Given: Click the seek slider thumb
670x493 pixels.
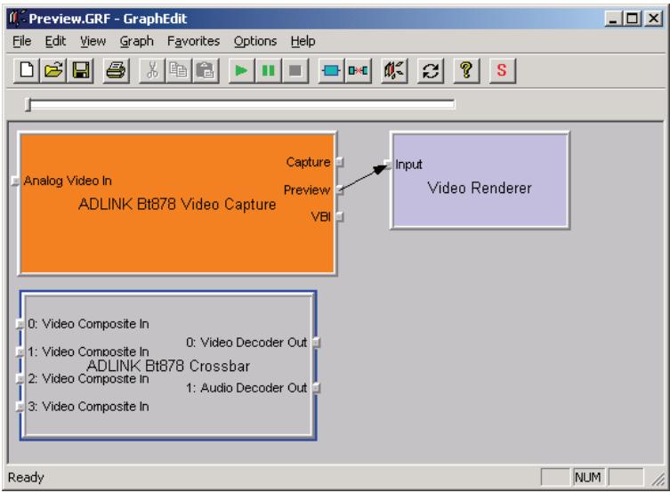Looking at the screenshot, I should click(28, 104).
